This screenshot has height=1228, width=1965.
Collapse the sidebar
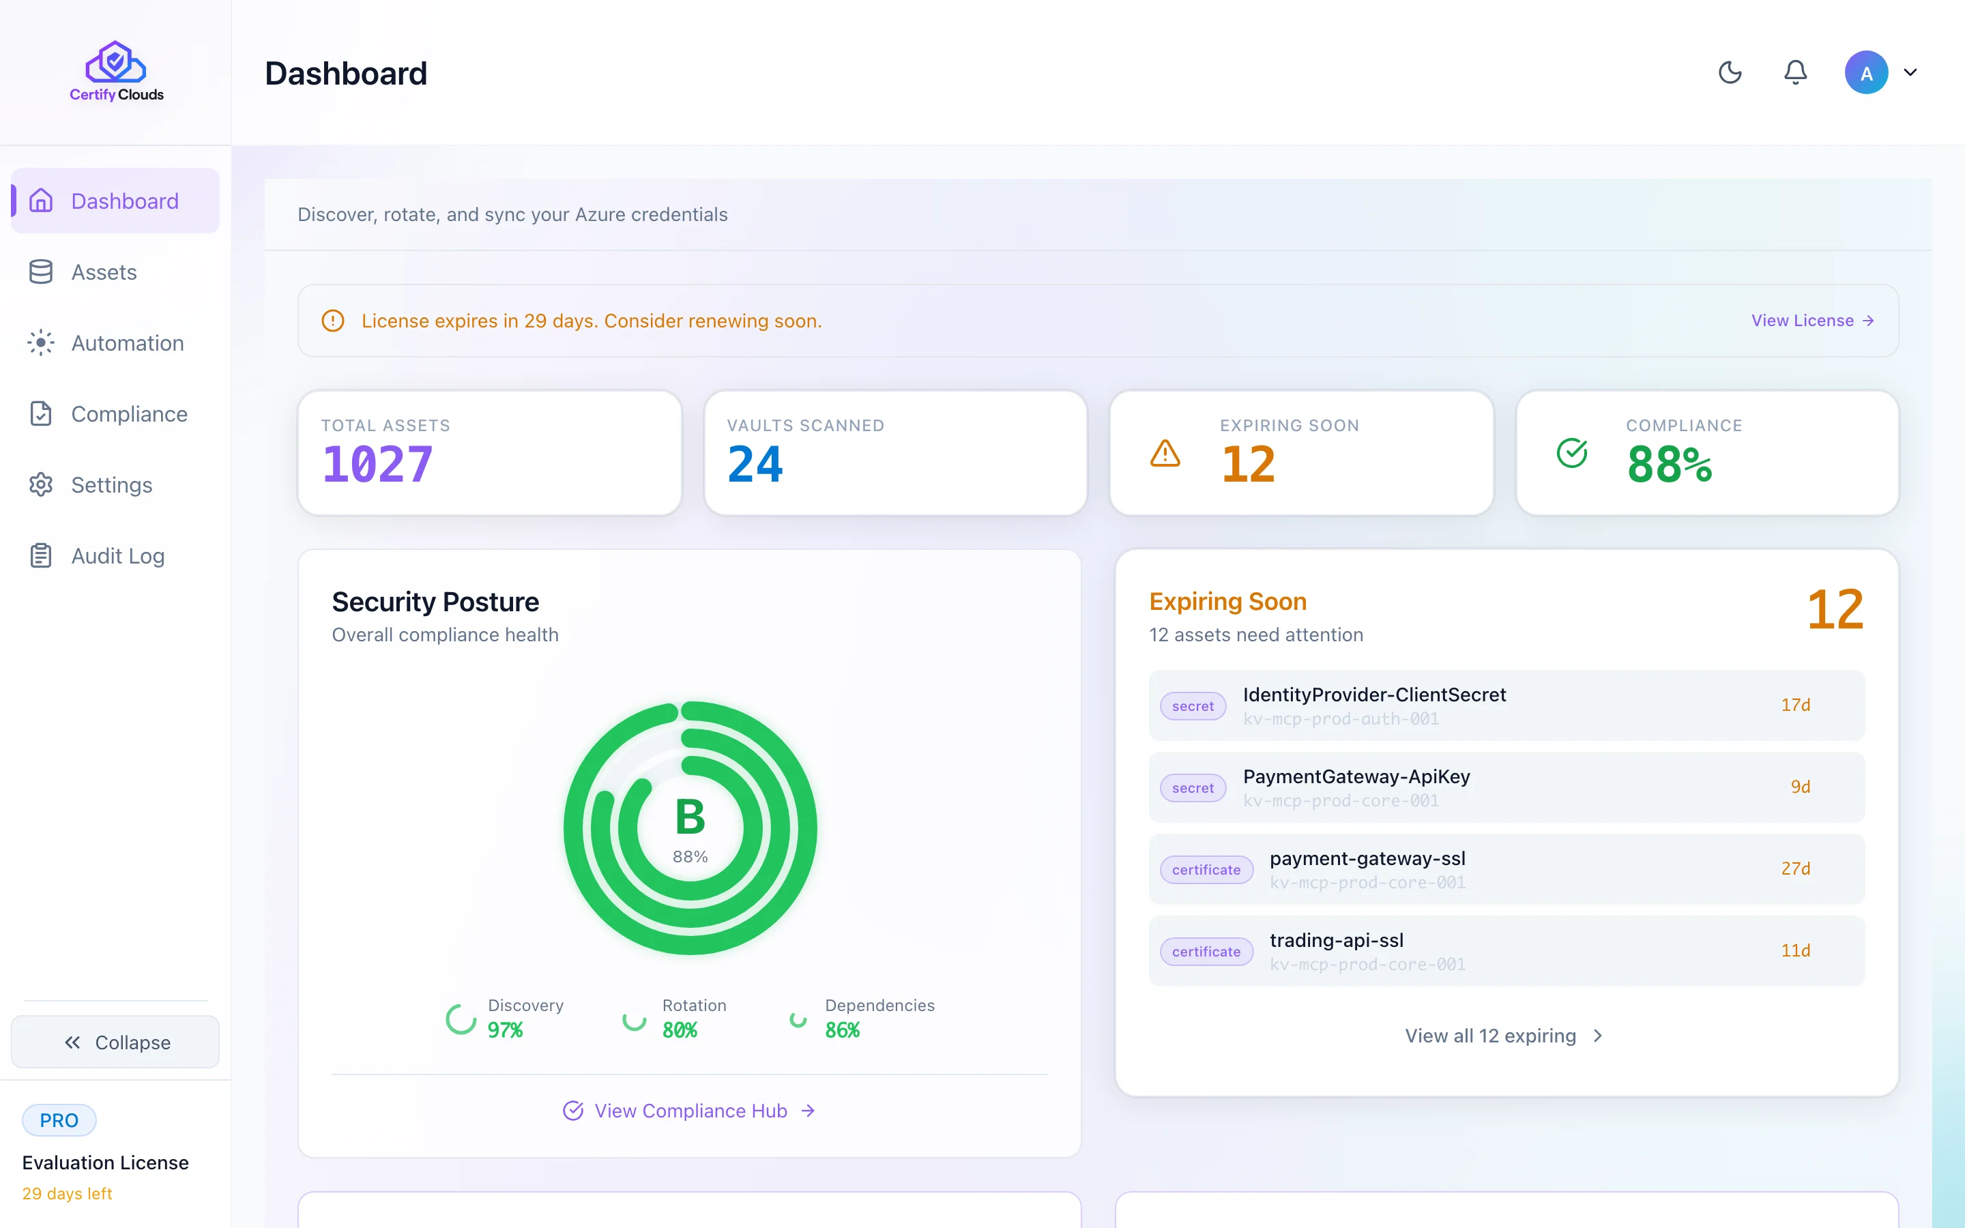pos(115,1042)
